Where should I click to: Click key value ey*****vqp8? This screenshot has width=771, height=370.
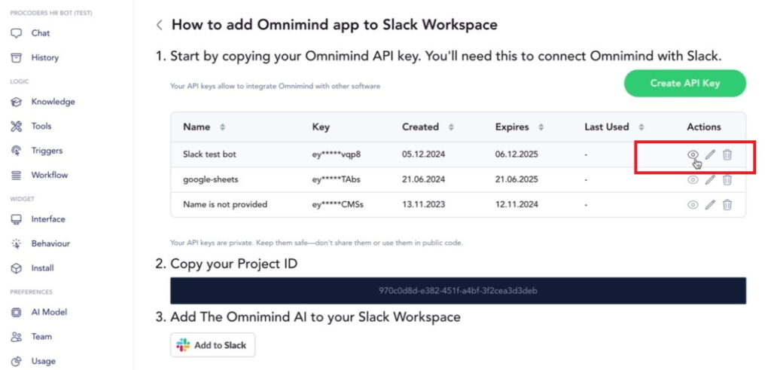pyautogui.click(x=337, y=154)
